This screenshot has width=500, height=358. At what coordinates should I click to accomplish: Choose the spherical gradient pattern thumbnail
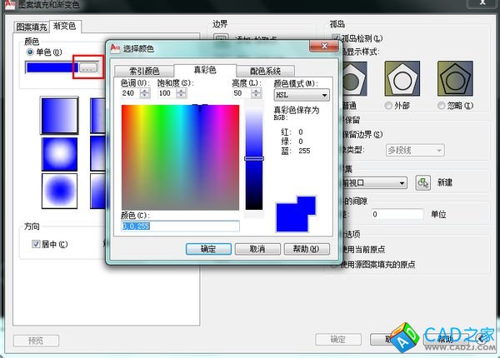coord(59,152)
